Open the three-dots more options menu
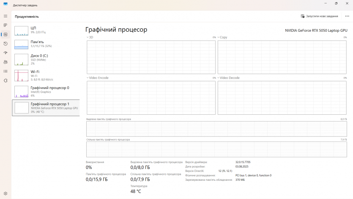 tap(347, 16)
